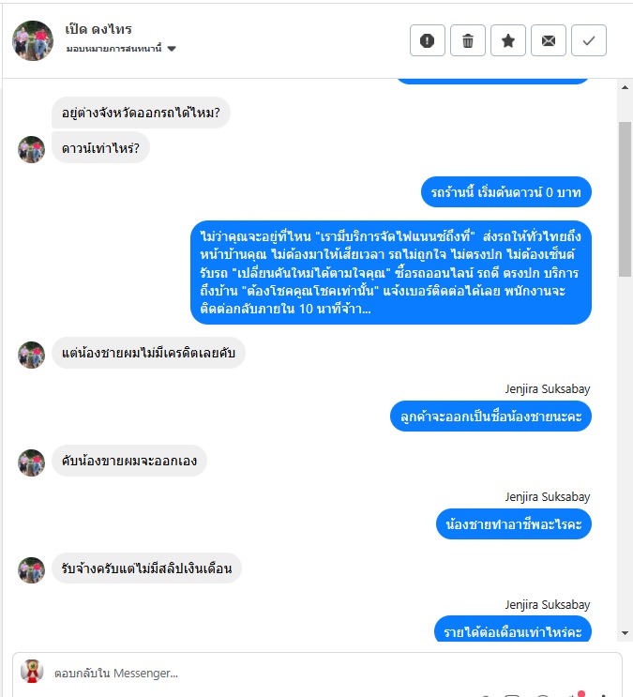Viewport: 633px width, 697px height.
Task: Mark conversation done with checkmark icon
Action: click(x=589, y=40)
